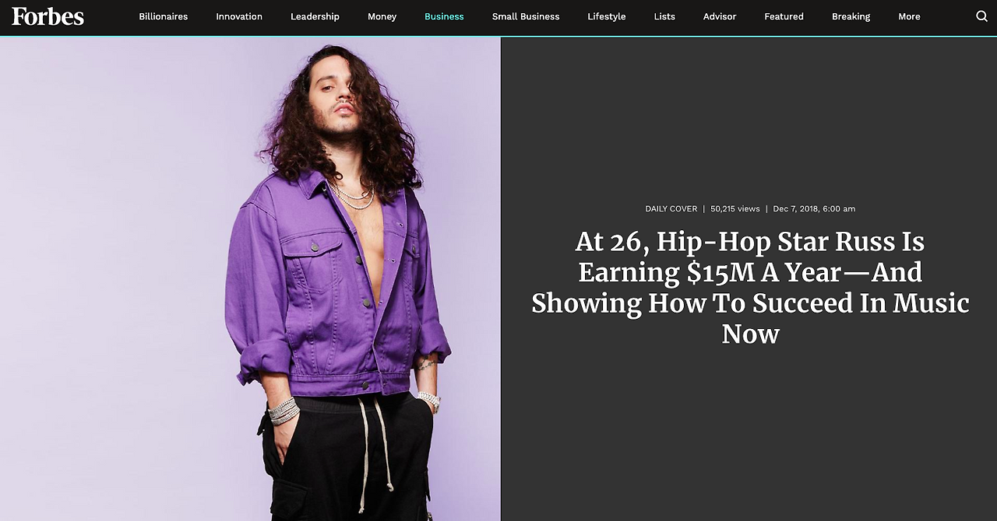The image size is (997, 521).
Task: Open the search magnifier icon
Action: [x=981, y=16]
